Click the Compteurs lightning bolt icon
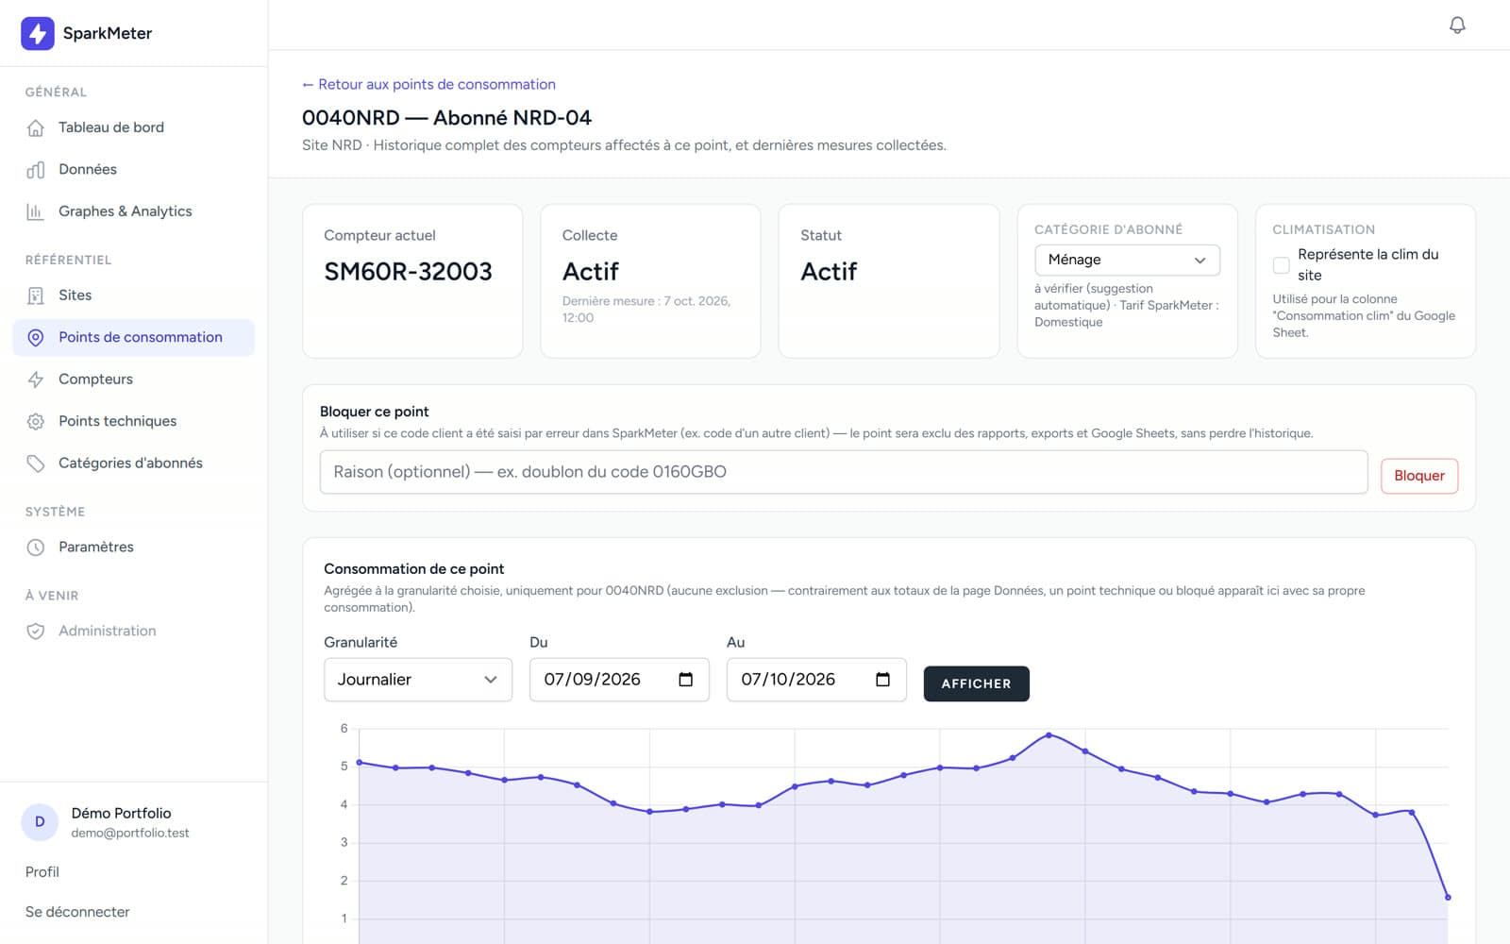 [36, 379]
